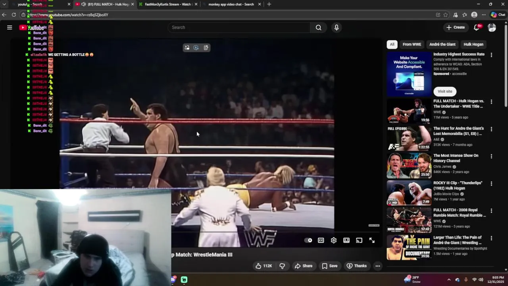This screenshot has width=508, height=286.
Task: Open the 2008 Royal Rumble Match thumbnail
Action: [x=409, y=220]
